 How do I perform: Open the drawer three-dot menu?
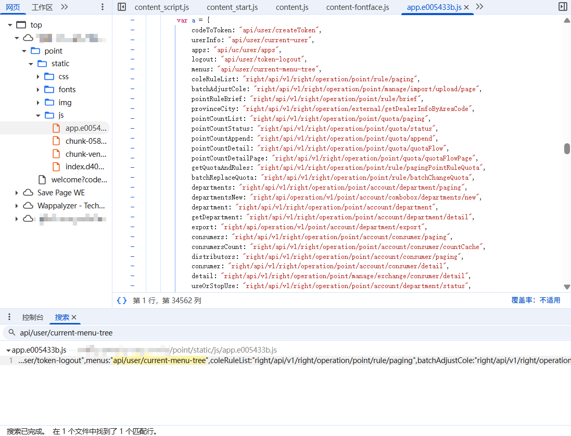pos(9,317)
